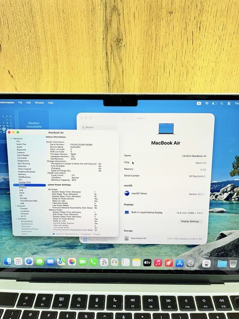Click the Maximum Capacity 92% value
This screenshot has width=239, height=319.
point(74,180)
